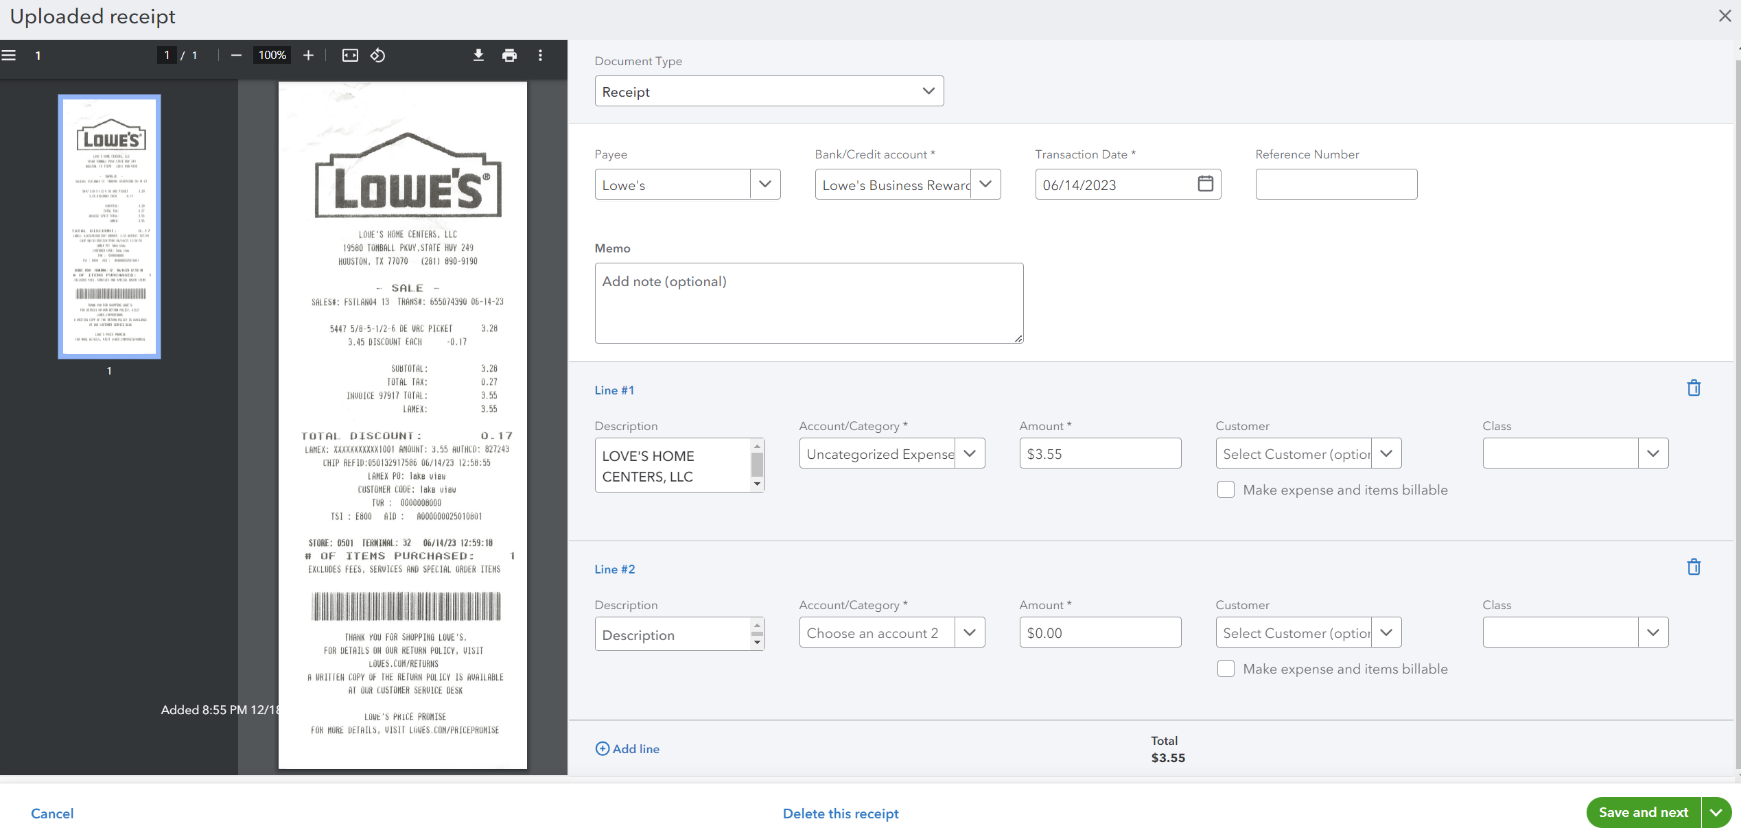The image size is (1741, 830).
Task: Open PDF viewer more actions menu
Action: coord(540,56)
